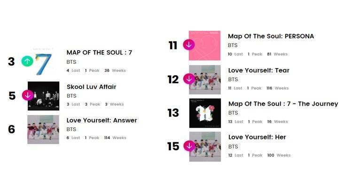Click the BTS artist name under Skool Luv Affair
Screen dimensions: 343x193
pyautogui.click(x=71, y=96)
